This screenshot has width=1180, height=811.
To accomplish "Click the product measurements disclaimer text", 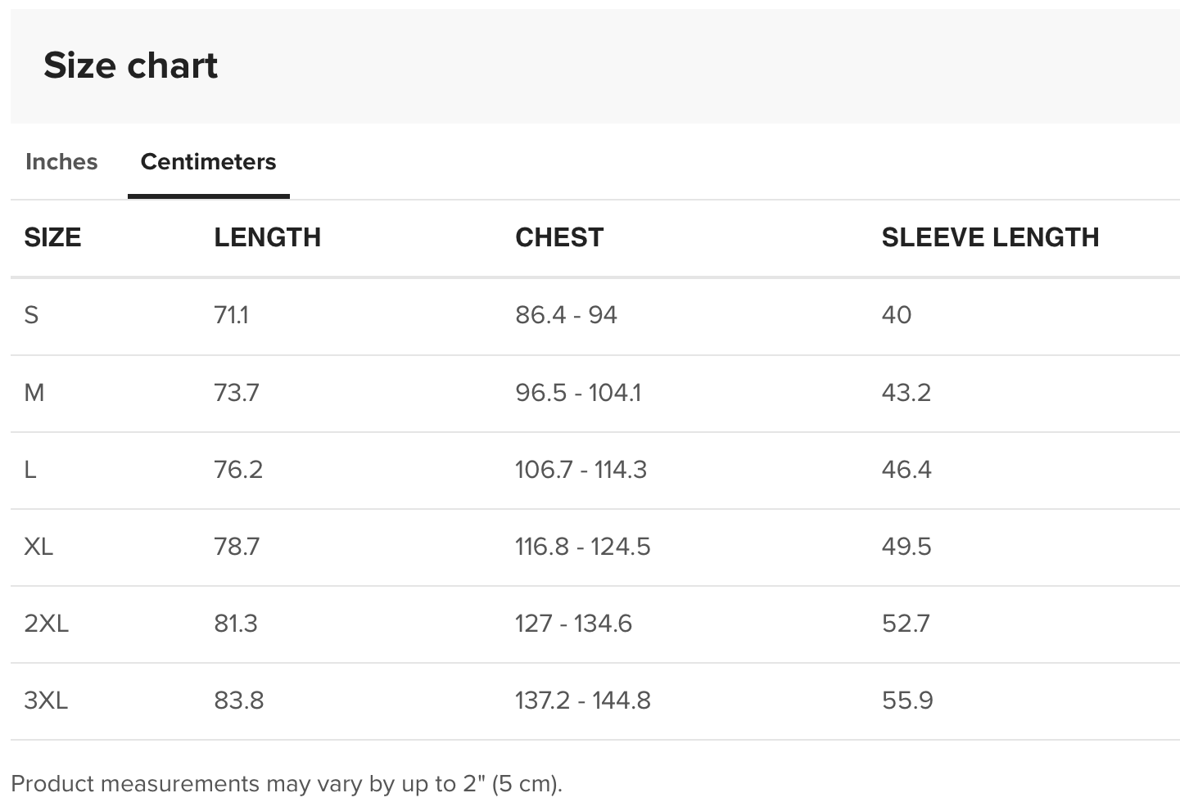I will pos(287,784).
